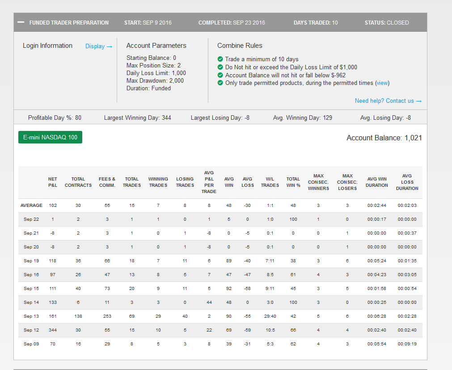Image resolution: width=452 pixels, height=370 pixels.
Task: Select the Sep 12 row label
Action: pyautogui.click(x=31, y=330)
